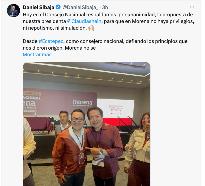The height and width of the screenshot is (186, 205).
Task: Click the tweet text "Hoy en el Consejo Nacional"
Action: [54, 15]
